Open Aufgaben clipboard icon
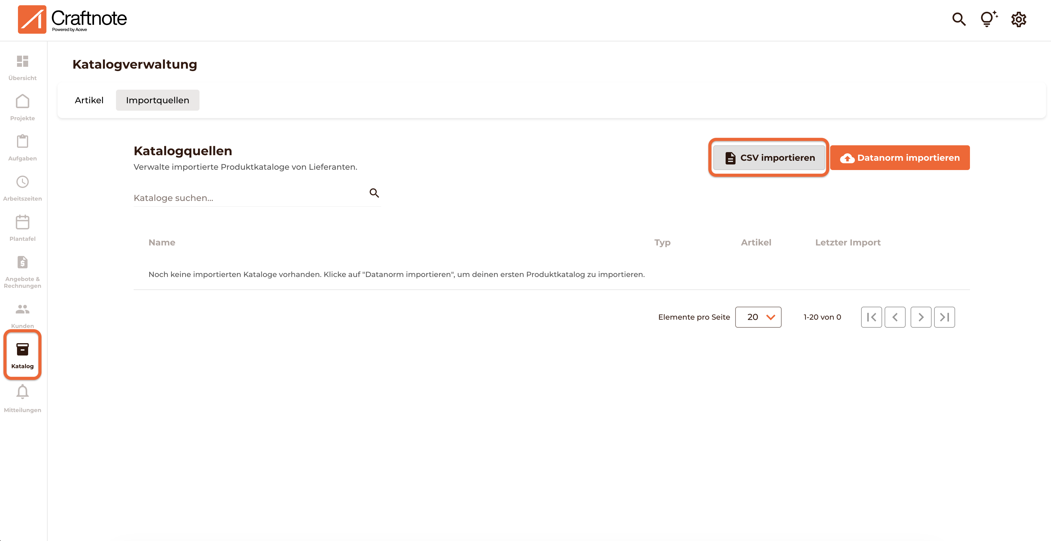 (23, 142)
